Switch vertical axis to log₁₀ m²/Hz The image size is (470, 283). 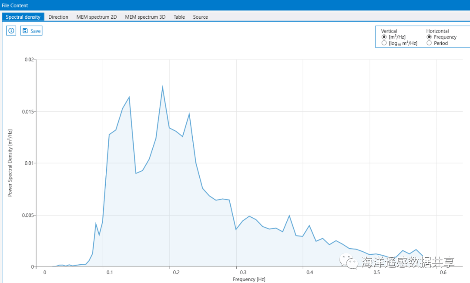tap(384, 43)
